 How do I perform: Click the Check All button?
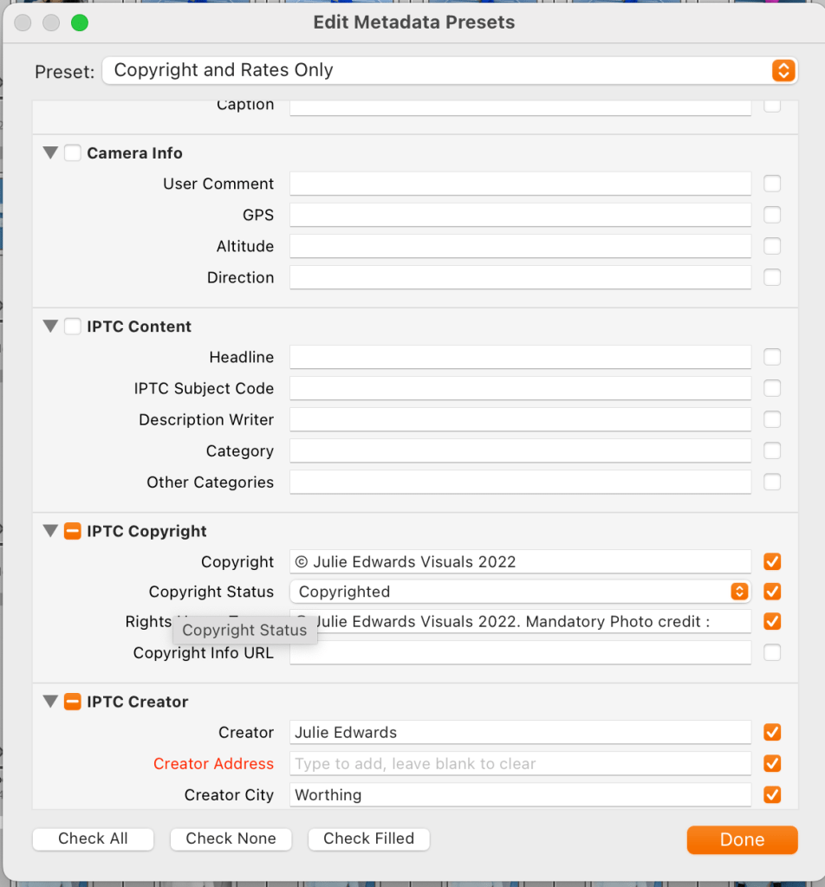click(x=93, y=838)
